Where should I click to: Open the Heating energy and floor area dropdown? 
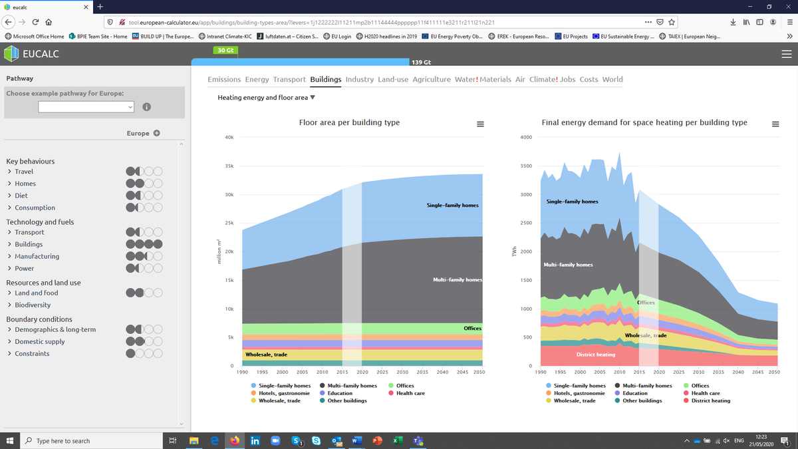[267, 98]
